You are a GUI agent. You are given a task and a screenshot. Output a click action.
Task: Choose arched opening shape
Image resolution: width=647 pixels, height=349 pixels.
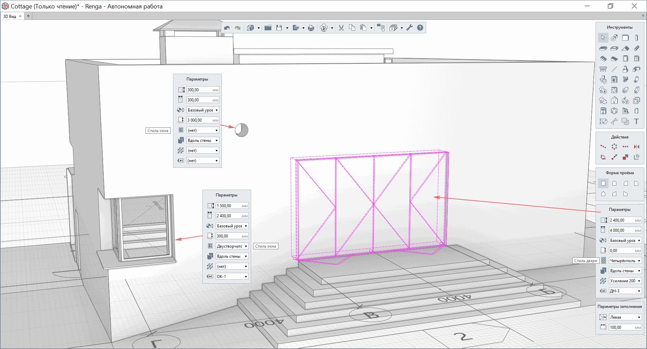[614, 183]
